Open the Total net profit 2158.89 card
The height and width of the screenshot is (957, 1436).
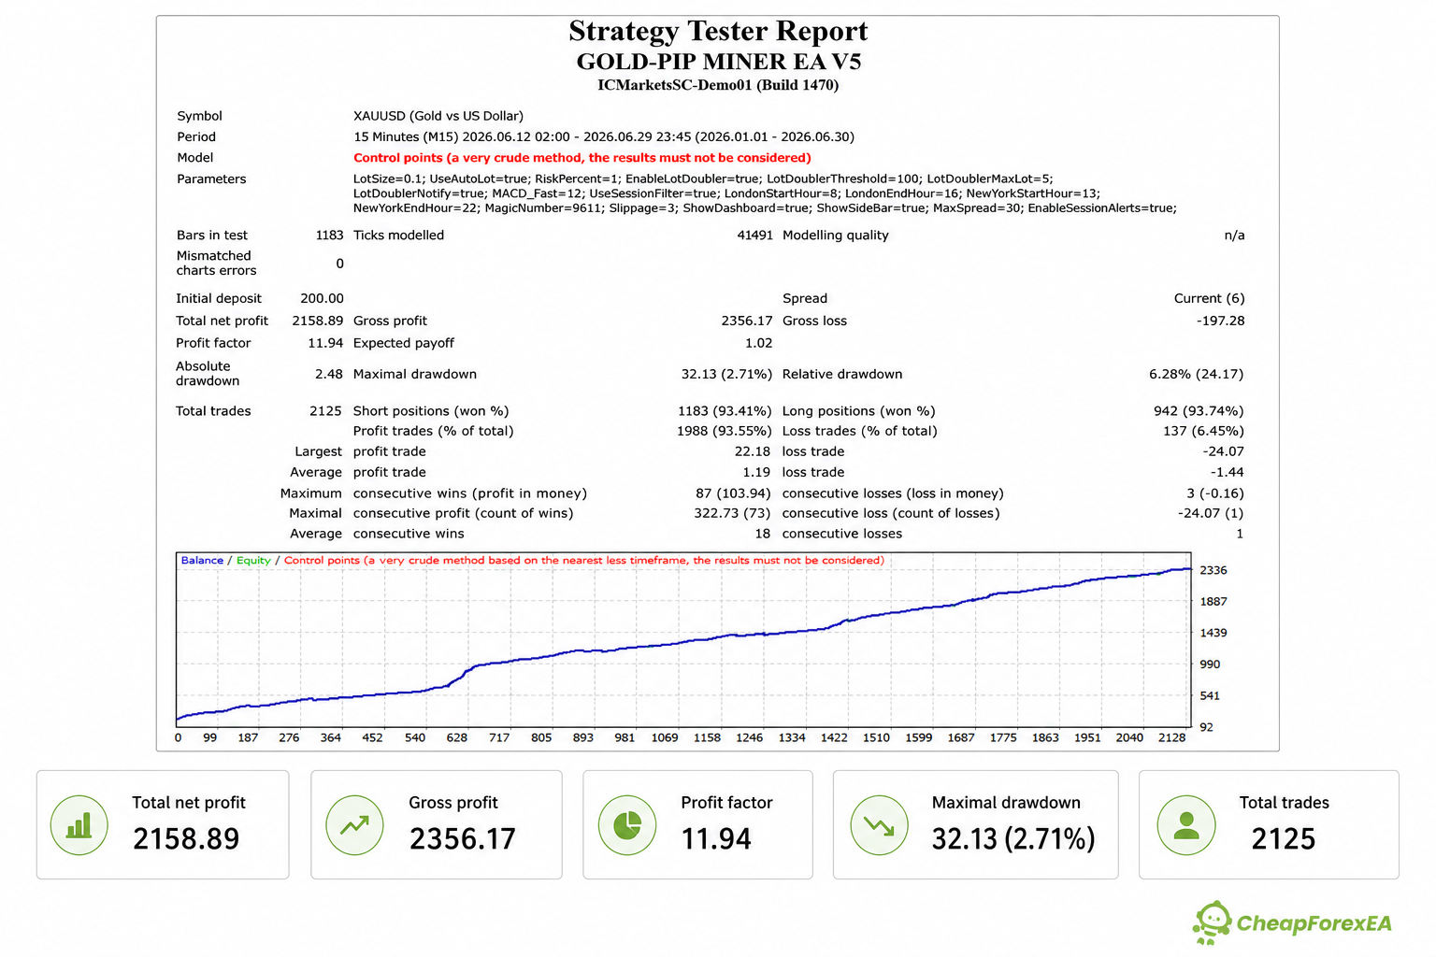pyautogui.click(x=163, y=824)
